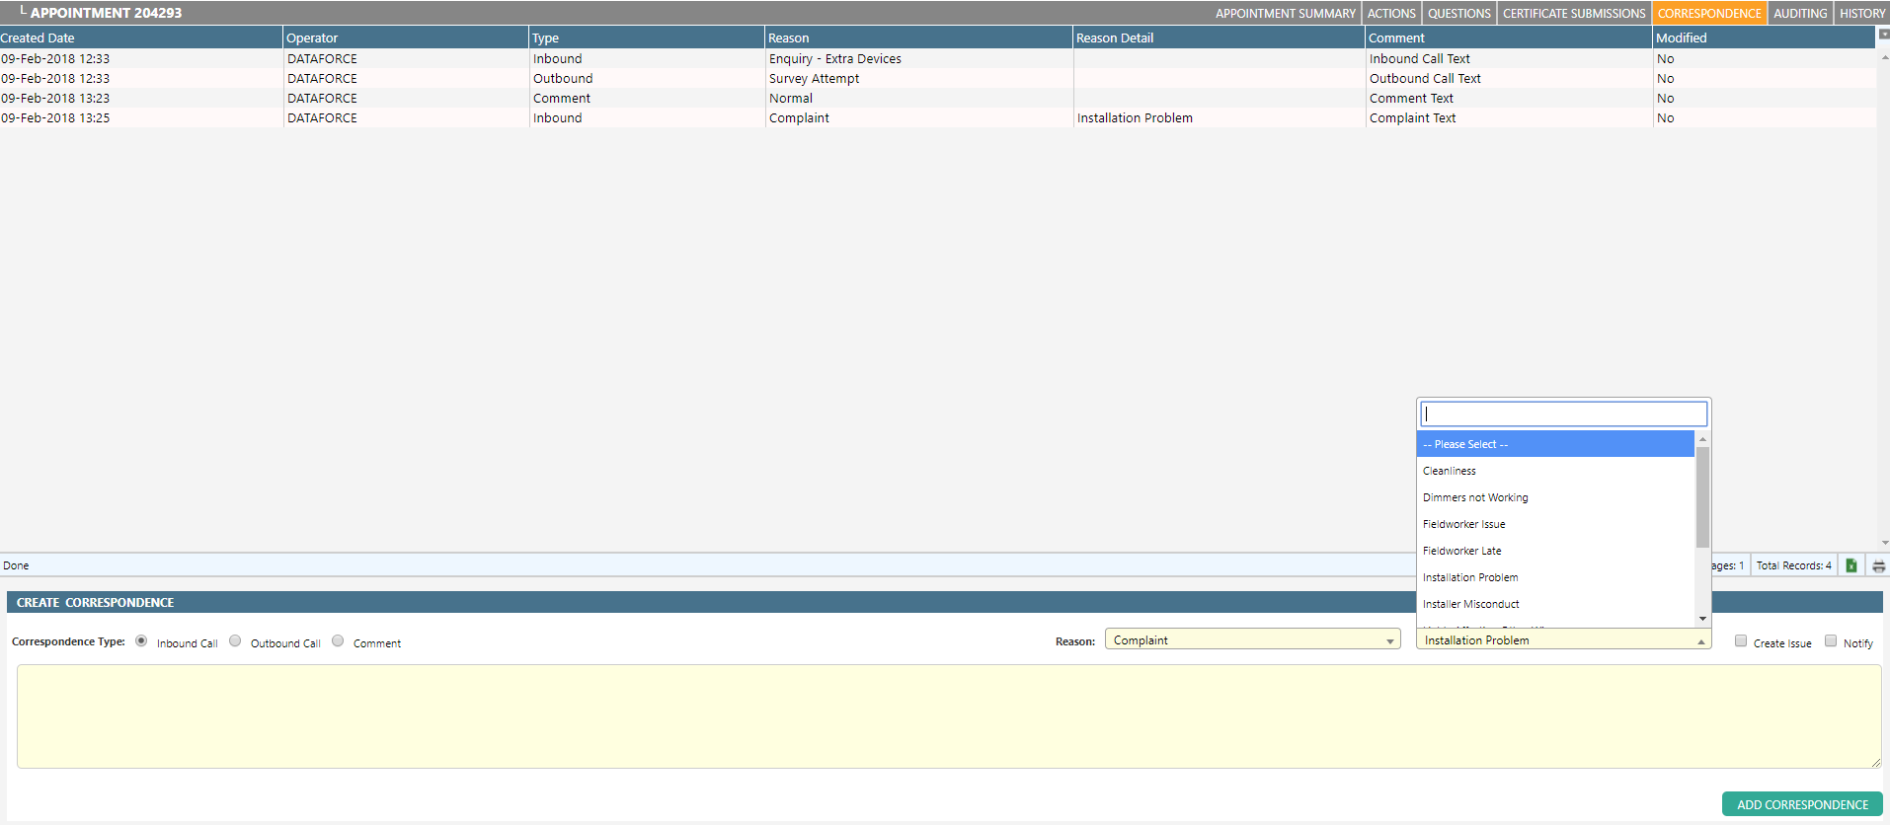The image size is (1890, 825).
Task: Click the dropdown list scroll-down arrow
Action: [x=1702, y=619]
